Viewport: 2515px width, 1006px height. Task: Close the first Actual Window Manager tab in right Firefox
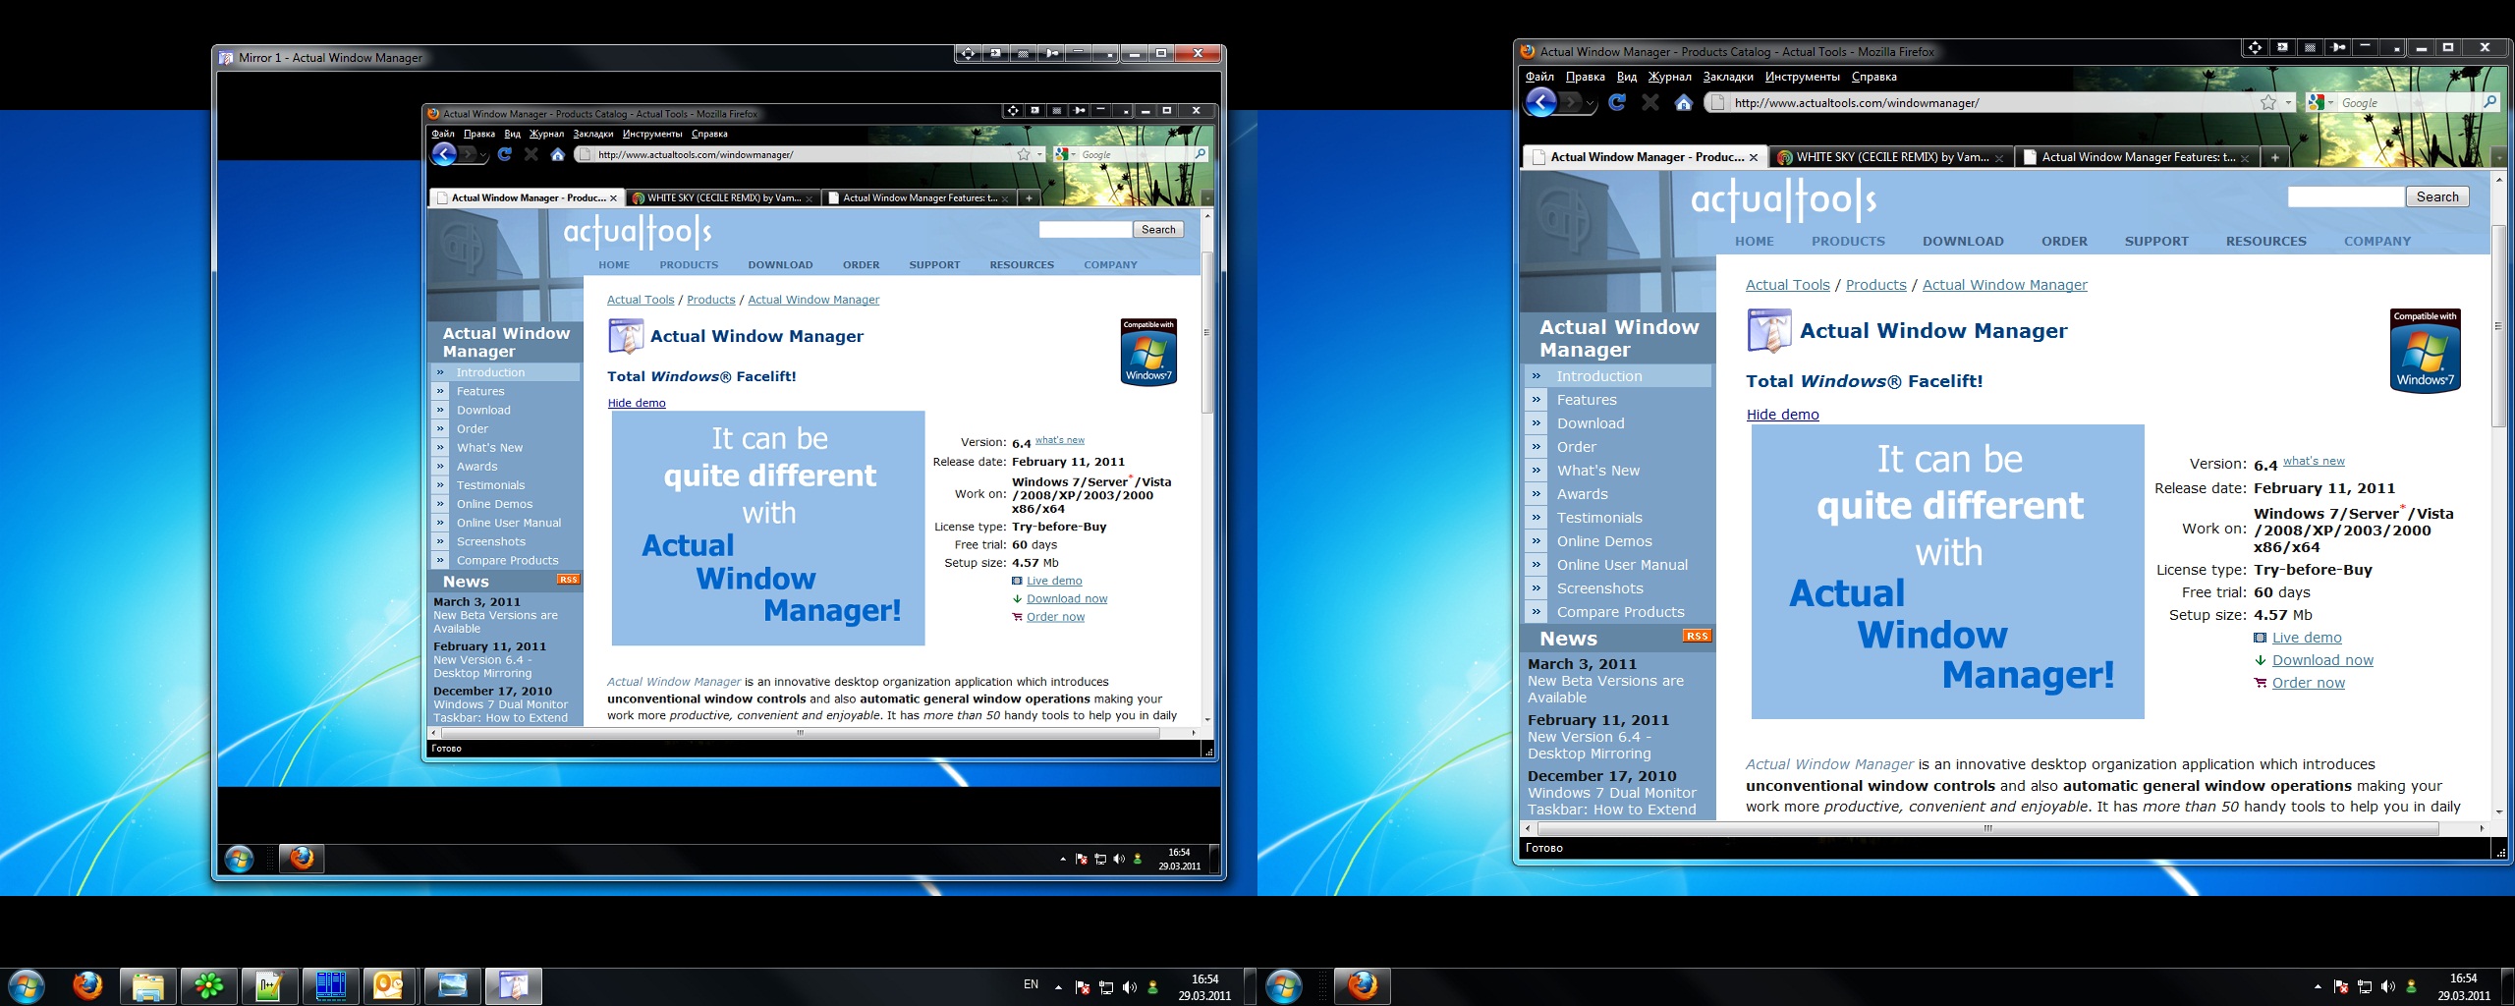1754,157
